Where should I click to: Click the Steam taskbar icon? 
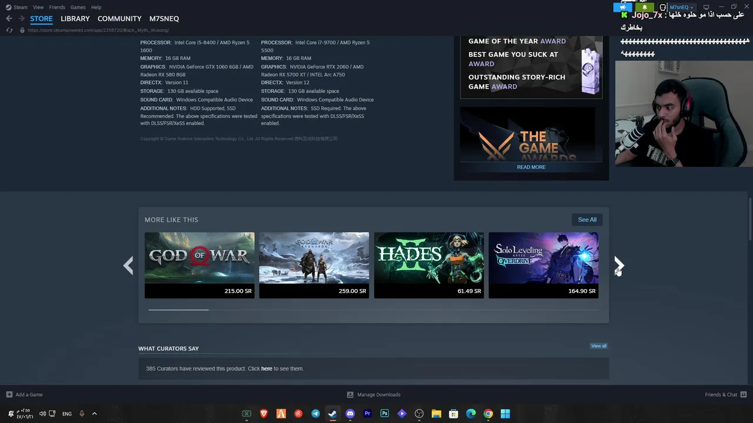[x=332, y=414]
